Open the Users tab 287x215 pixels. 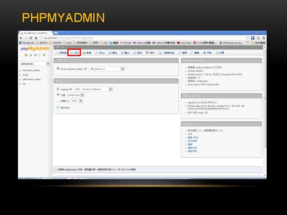pyautogui.click(x=100, y=53)
